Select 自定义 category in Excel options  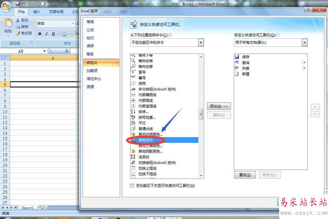point(101,63)
